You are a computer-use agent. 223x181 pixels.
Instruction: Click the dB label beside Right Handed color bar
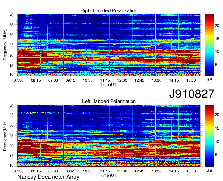click(209, 80)
